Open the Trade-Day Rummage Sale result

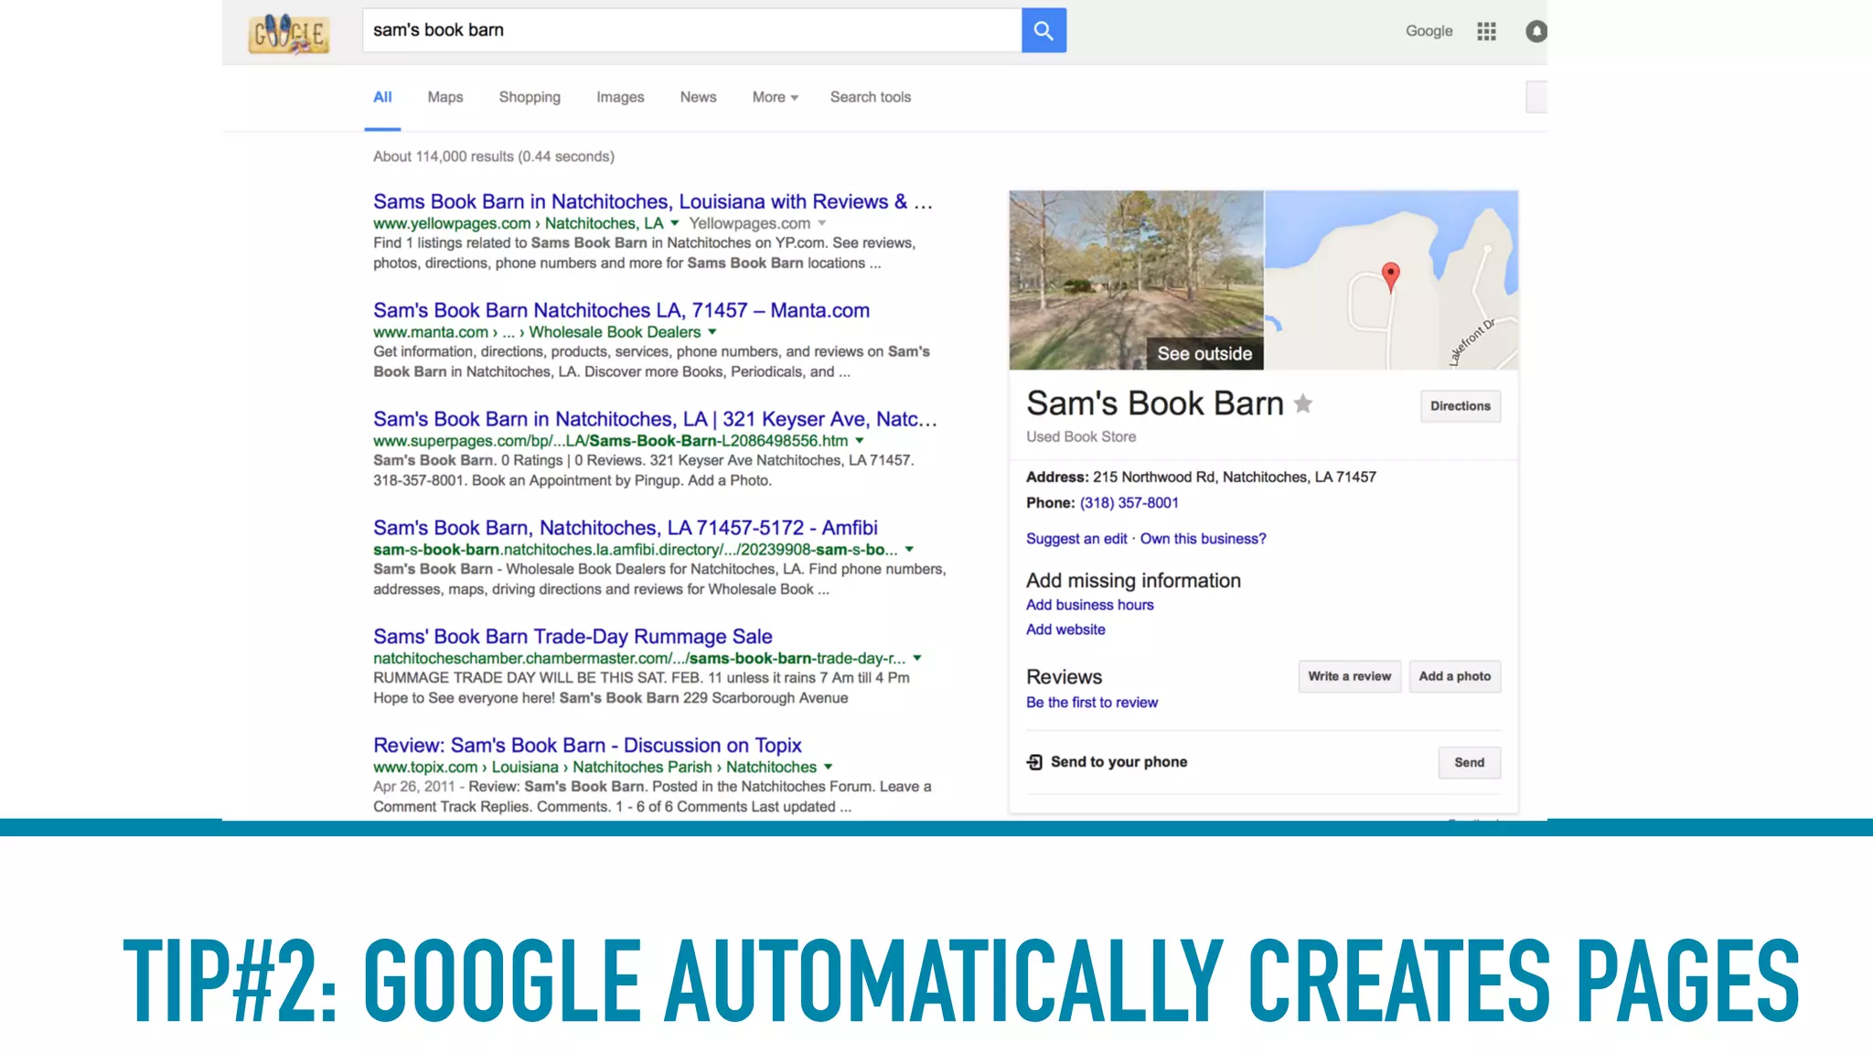tap(573, 637)
